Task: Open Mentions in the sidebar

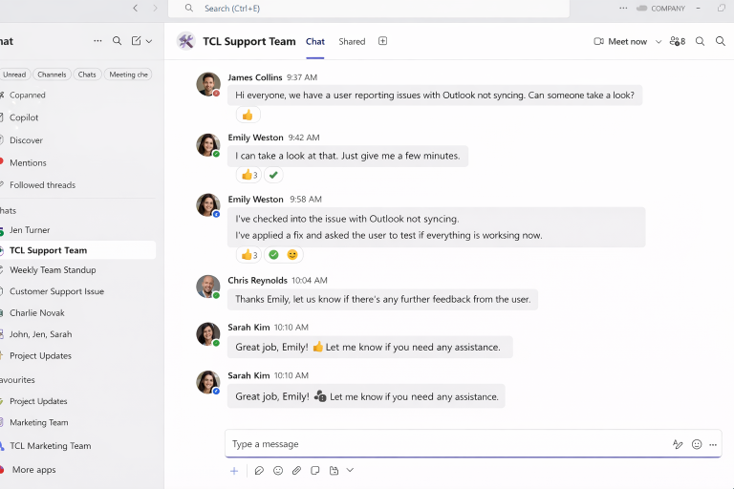Action: click(x=28, y=163)
